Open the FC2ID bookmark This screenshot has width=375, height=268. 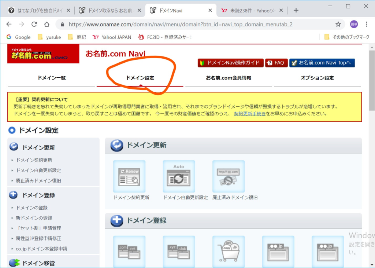point(165,37)
